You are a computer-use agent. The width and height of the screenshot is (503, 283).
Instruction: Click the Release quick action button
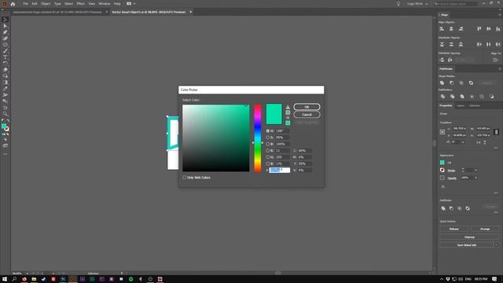[x=454, y=229]
